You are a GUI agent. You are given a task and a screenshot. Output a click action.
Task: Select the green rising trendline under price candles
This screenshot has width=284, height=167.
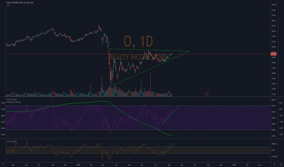[x=150, y=69]
